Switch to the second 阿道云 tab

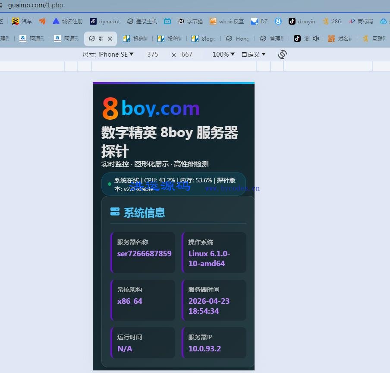66,38
